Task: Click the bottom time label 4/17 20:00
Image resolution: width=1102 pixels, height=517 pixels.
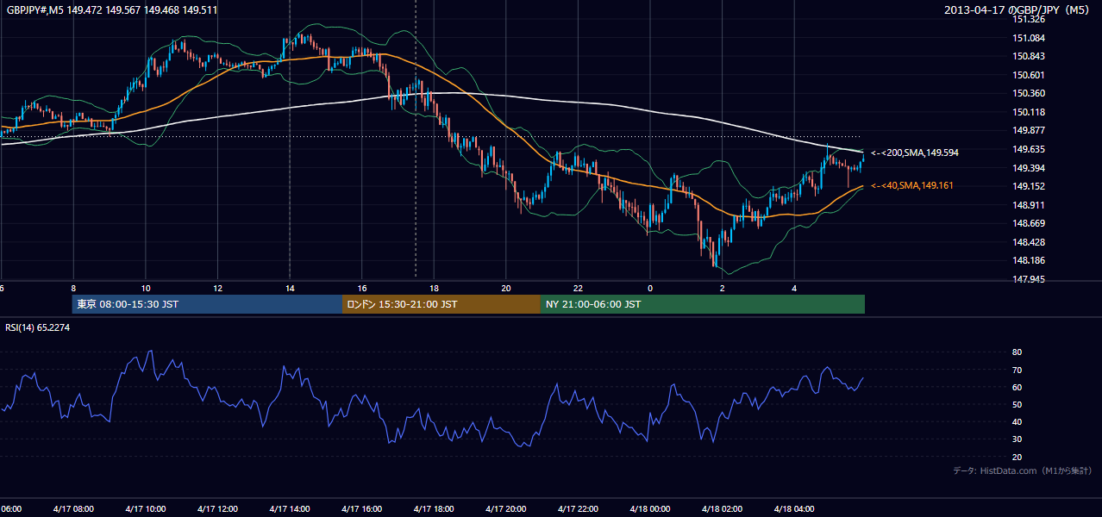Action: 506,508
